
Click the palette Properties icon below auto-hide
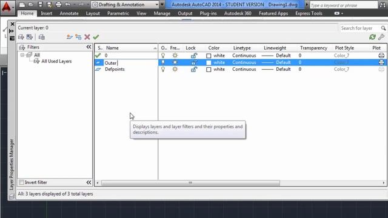pyautogui.click(x=12, y=38)
